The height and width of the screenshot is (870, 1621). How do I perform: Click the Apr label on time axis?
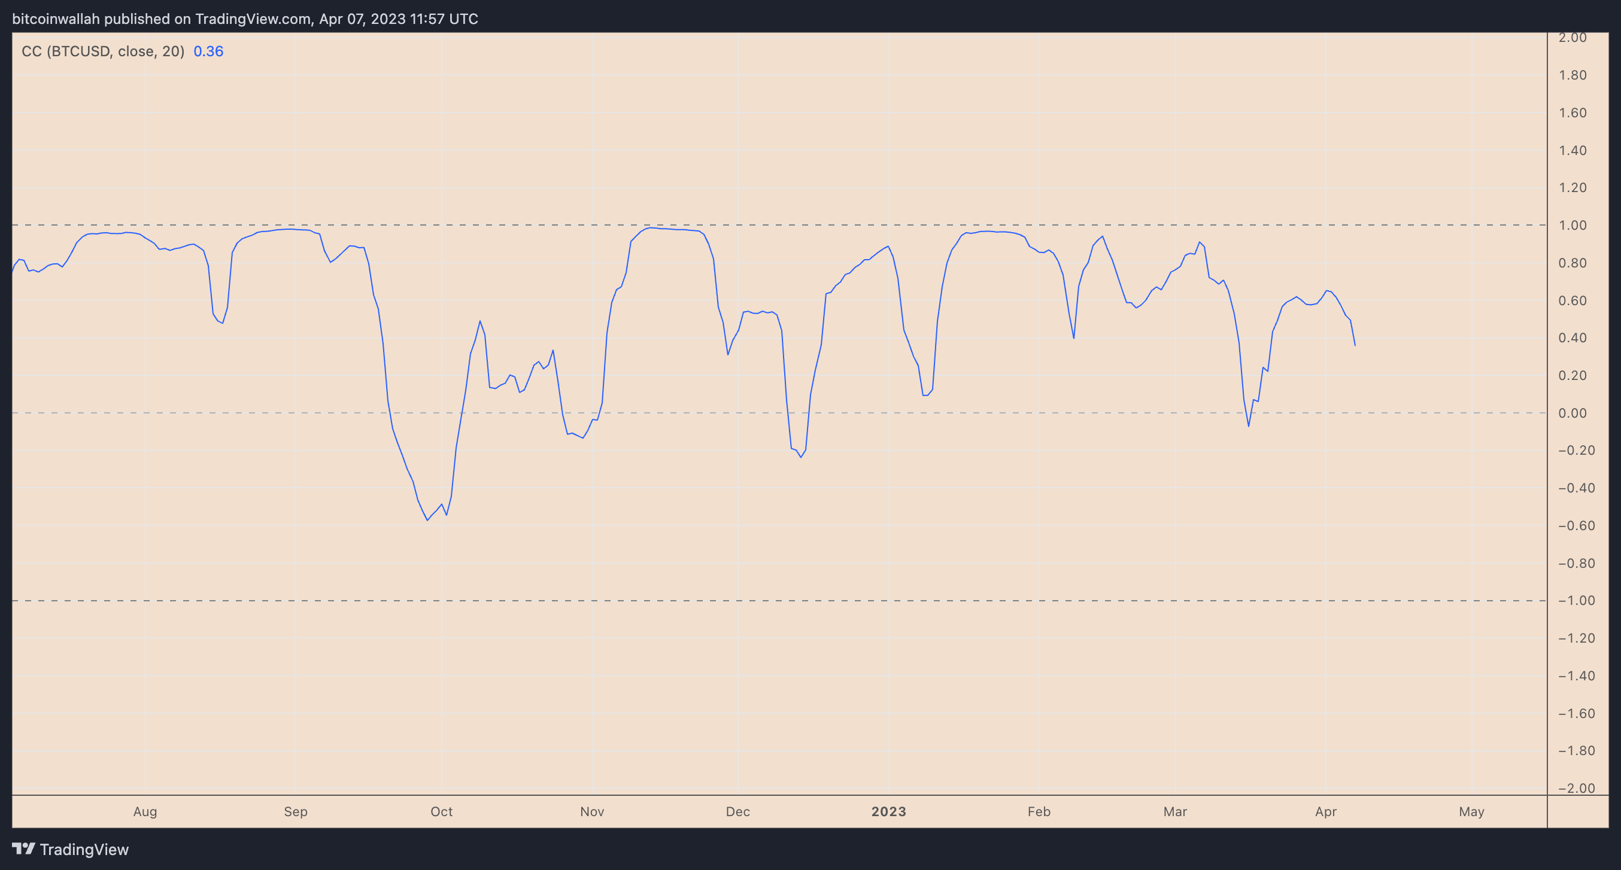pyautogui.click(x=1326, y=811)
